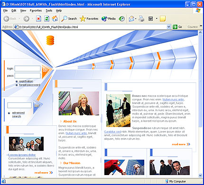Print page with printer icon
This screenshot has width=204, height=185.
pyautogui.click(x=141, y=19)
